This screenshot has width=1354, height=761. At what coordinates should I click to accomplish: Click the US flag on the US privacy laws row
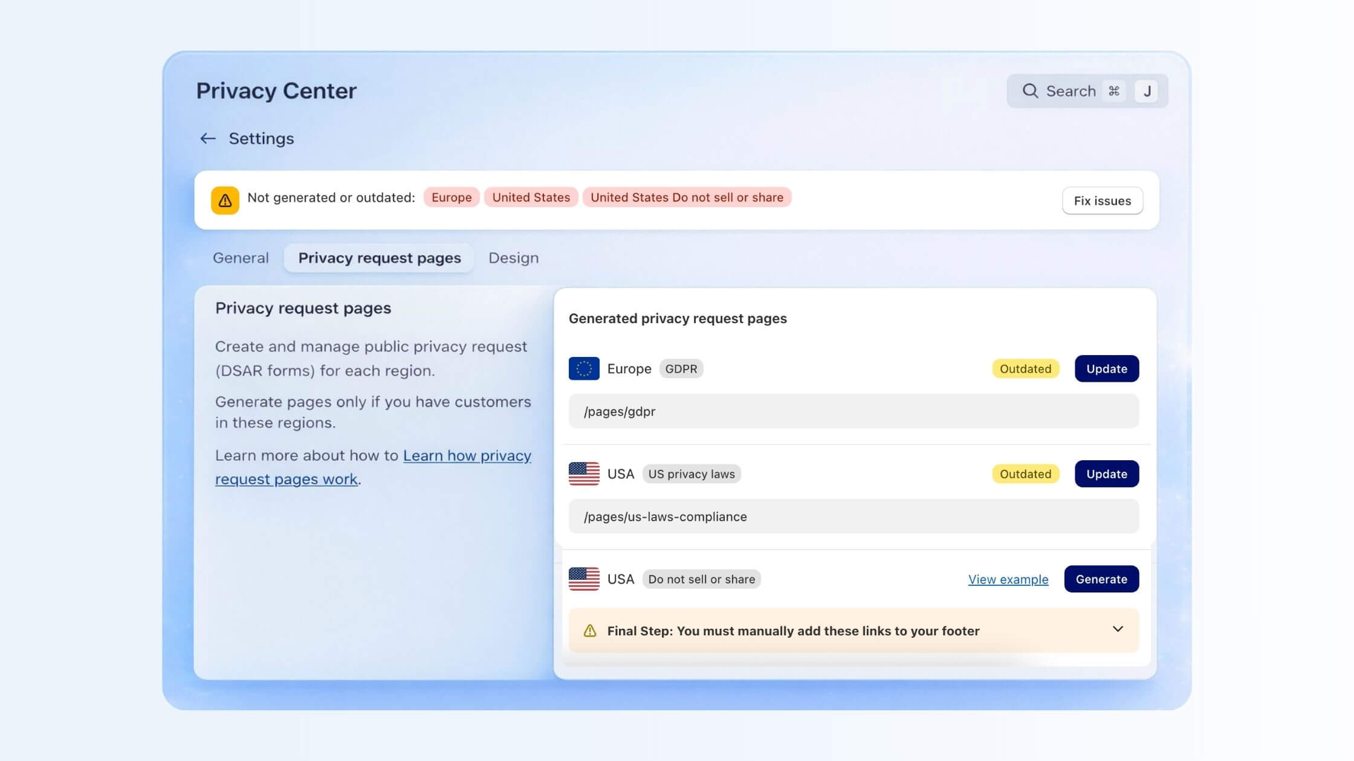(x=583, y=474)
